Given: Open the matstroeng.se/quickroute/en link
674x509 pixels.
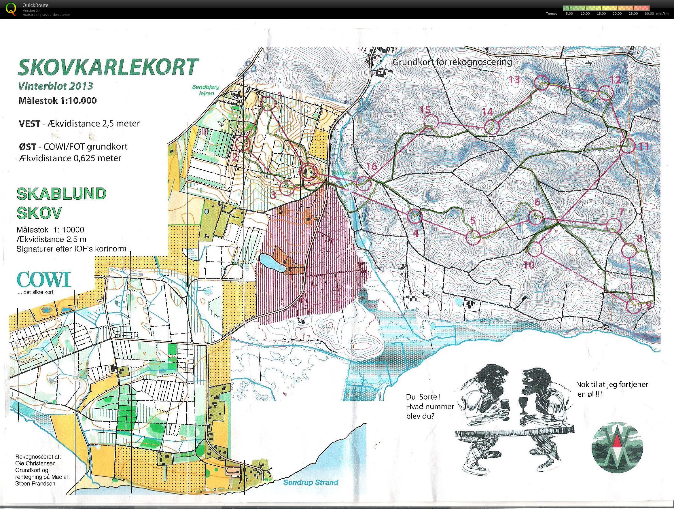Looking at the screenshot, I should click(46, 15).
